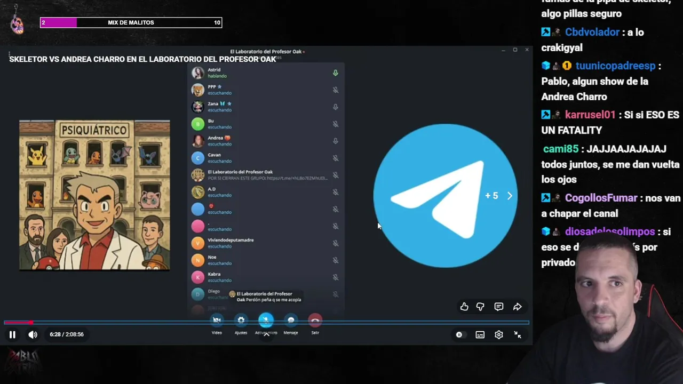Viewport: 683px width, 384px height.
Task: Minimize the Telegram call window
Action: [x=503, y=50]
